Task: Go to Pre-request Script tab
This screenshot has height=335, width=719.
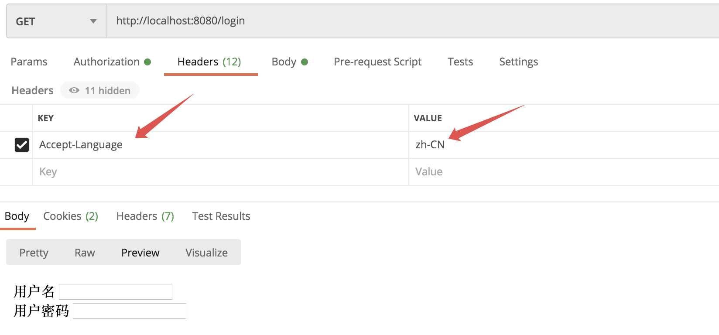Action: click(x=377, y=62)
